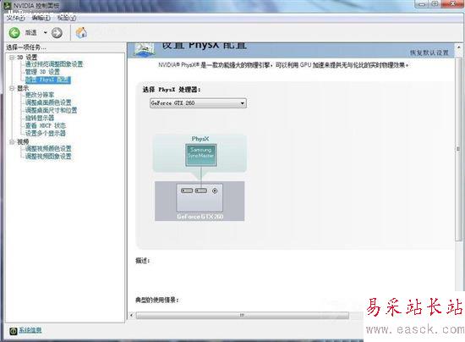Select 旋转显示器 in the tree

point(40,119)
